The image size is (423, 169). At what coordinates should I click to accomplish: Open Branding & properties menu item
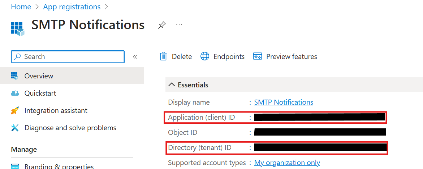pos(59,166)
